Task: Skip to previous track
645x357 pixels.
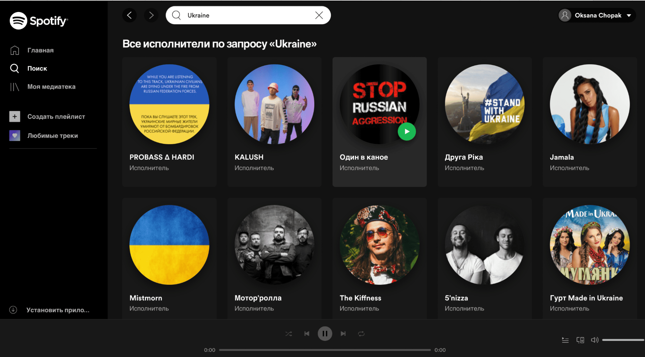Action: click(x=307, y=334)
